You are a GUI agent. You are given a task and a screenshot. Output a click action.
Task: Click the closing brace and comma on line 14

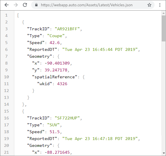pos(24,104)
